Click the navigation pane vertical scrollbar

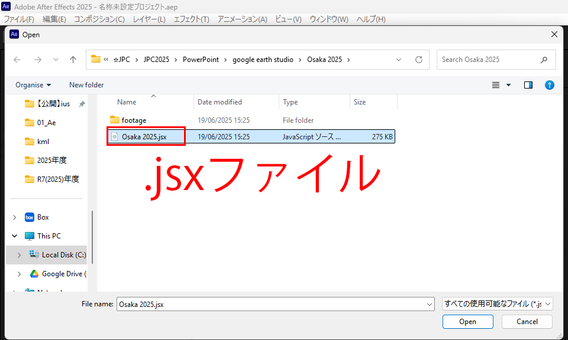click(x=92, y=236)
